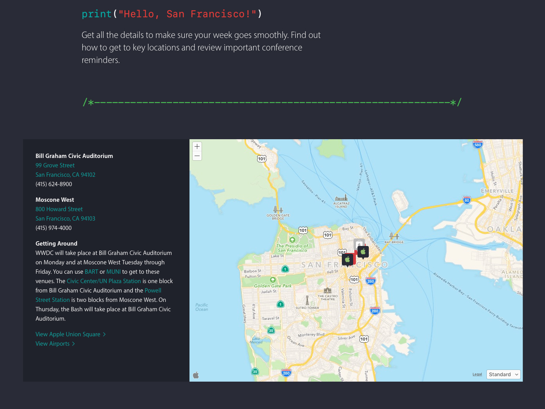The image size is (545, 409).
Task: Click the Apple logo on the map corner
Action: 196,375
